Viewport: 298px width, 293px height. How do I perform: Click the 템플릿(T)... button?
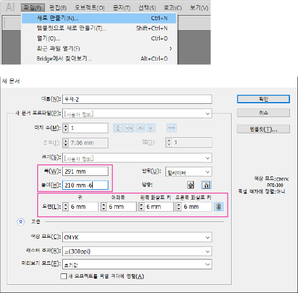coord(263,129)
